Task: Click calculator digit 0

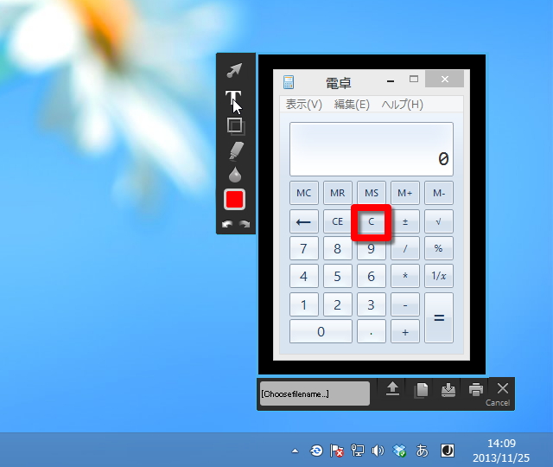Action: (x=321, y=331)
